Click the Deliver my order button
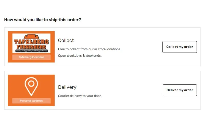The width and height of the screenshot is (204, 127). pos(180,90)
